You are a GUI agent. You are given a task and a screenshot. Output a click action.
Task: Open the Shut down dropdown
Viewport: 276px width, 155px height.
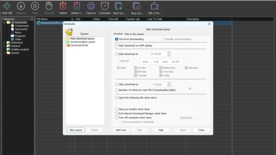(x=193, y=118)
